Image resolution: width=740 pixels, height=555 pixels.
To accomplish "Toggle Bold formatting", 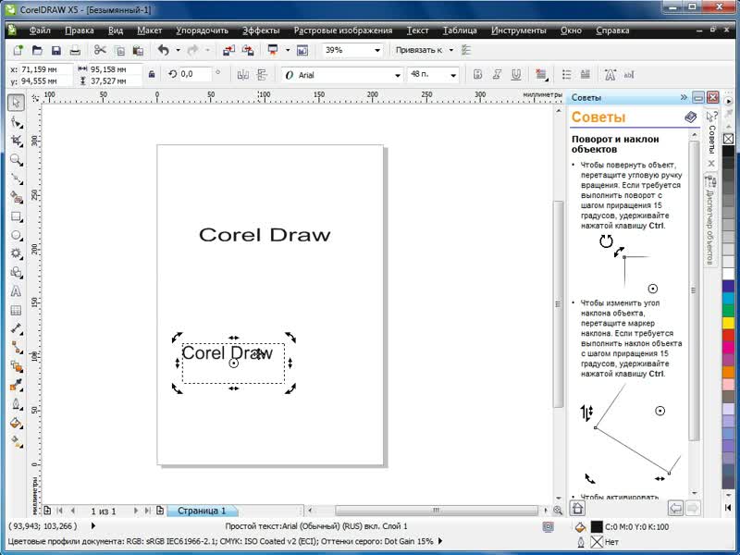I will [x=477, y=75].
